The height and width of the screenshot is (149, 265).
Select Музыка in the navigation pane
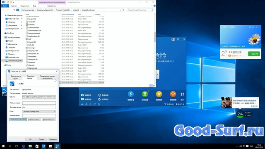(x=11, y=54)
